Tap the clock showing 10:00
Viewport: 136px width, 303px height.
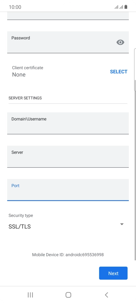tap(15, 7)
